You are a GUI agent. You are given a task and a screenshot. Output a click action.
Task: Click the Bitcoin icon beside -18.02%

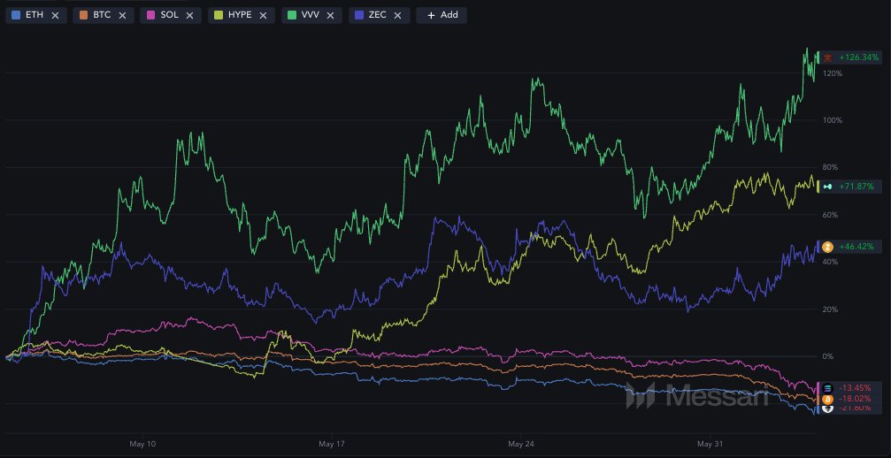pos(827,399)
